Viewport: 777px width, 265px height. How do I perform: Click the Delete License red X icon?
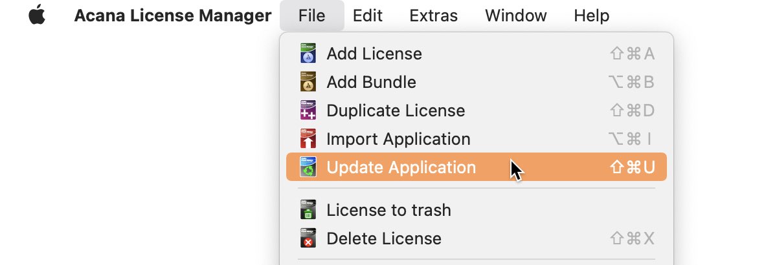click(x=308, y=238)
